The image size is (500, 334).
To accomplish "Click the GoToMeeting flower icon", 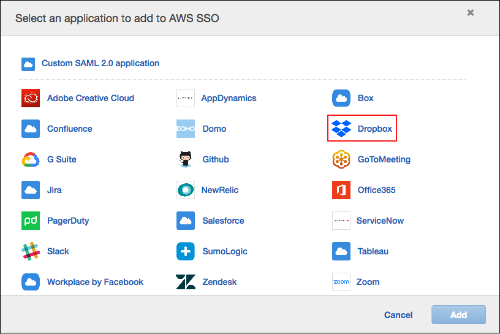I will [x=341, y=159].
